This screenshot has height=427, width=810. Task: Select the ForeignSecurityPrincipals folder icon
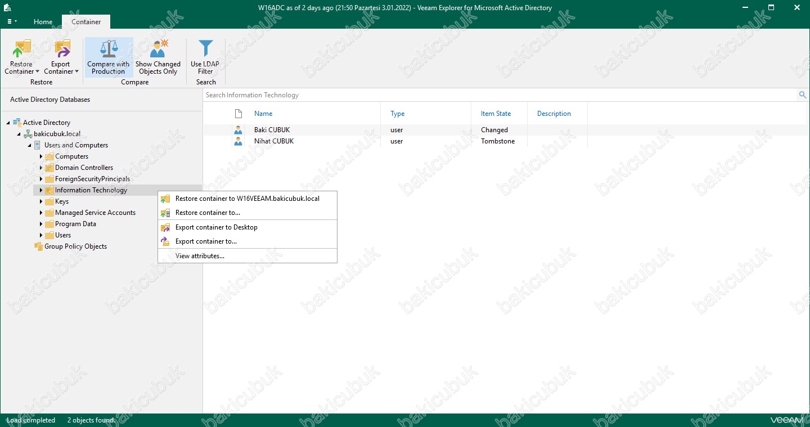click(x=49, y=179)
